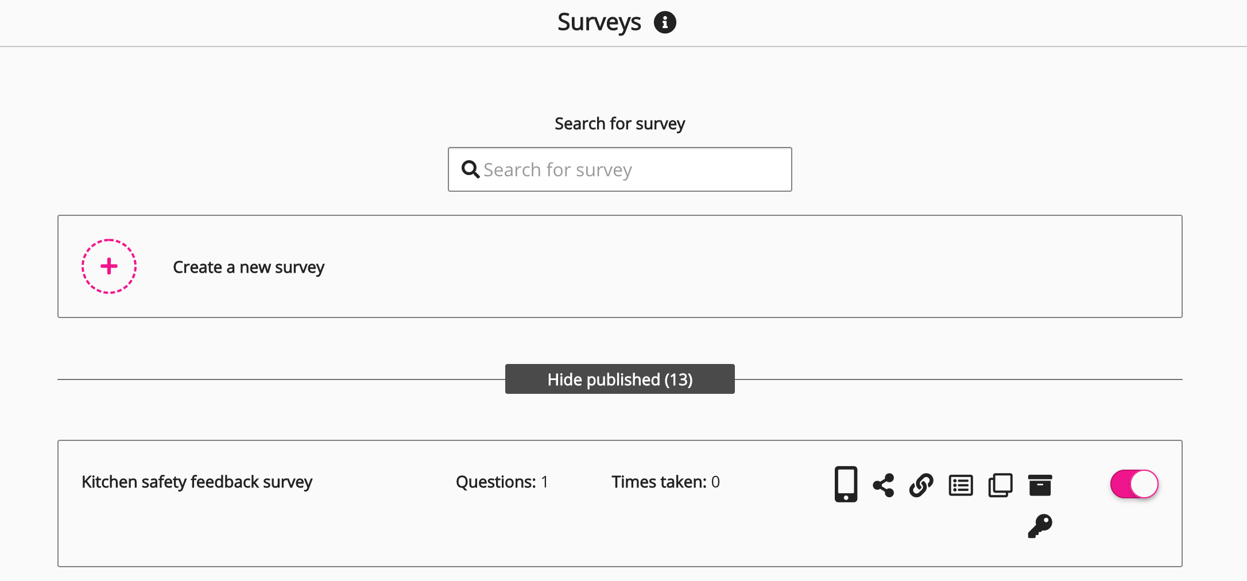Archive the Kitchen safety feedback survey

pyautogui.click(x=1040, y=485)
